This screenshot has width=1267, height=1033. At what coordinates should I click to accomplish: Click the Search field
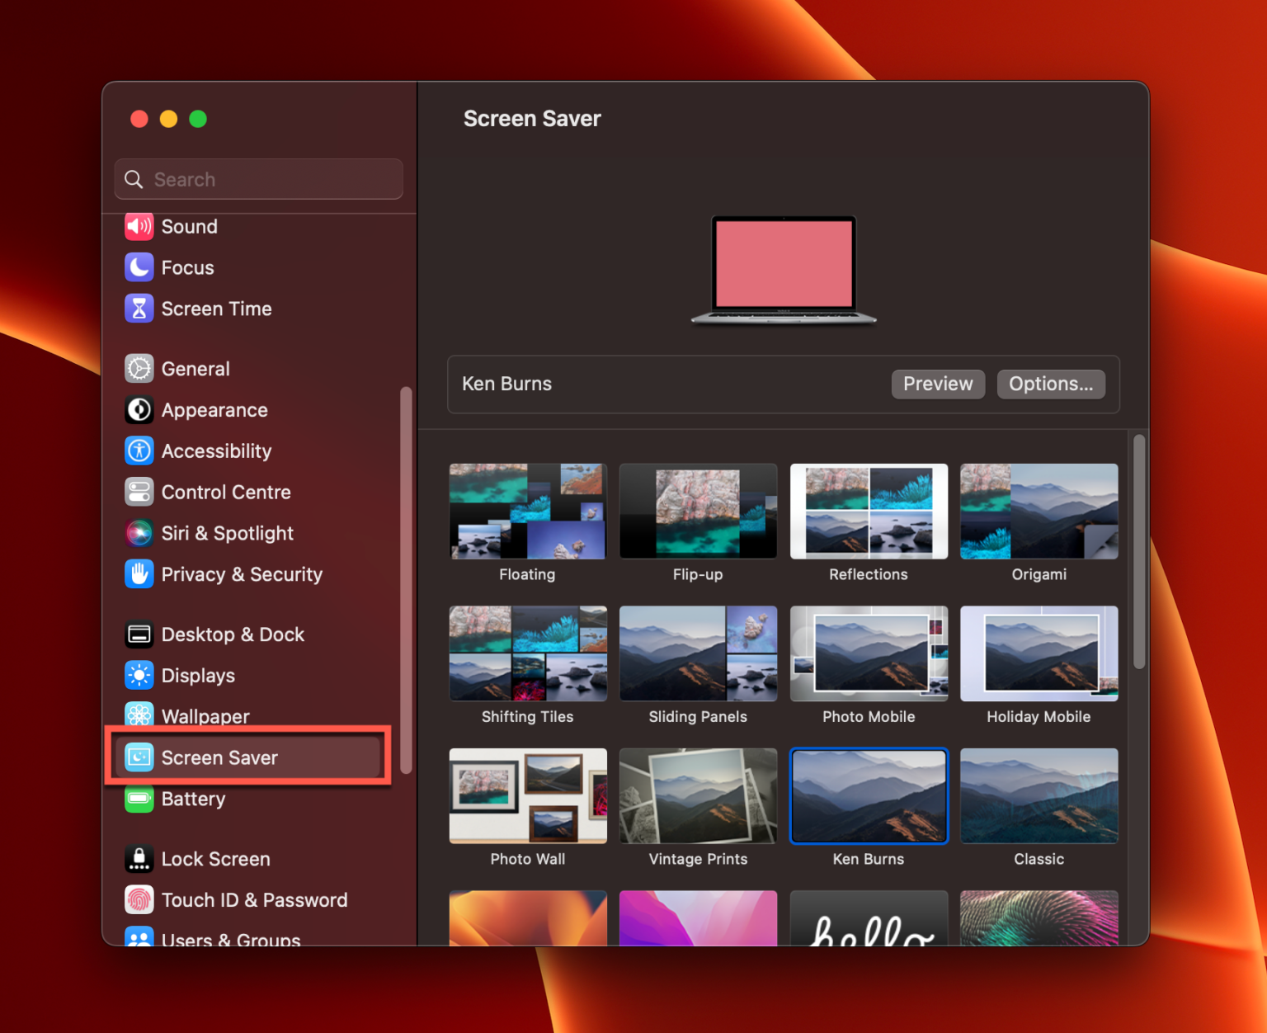pos(258,179)
